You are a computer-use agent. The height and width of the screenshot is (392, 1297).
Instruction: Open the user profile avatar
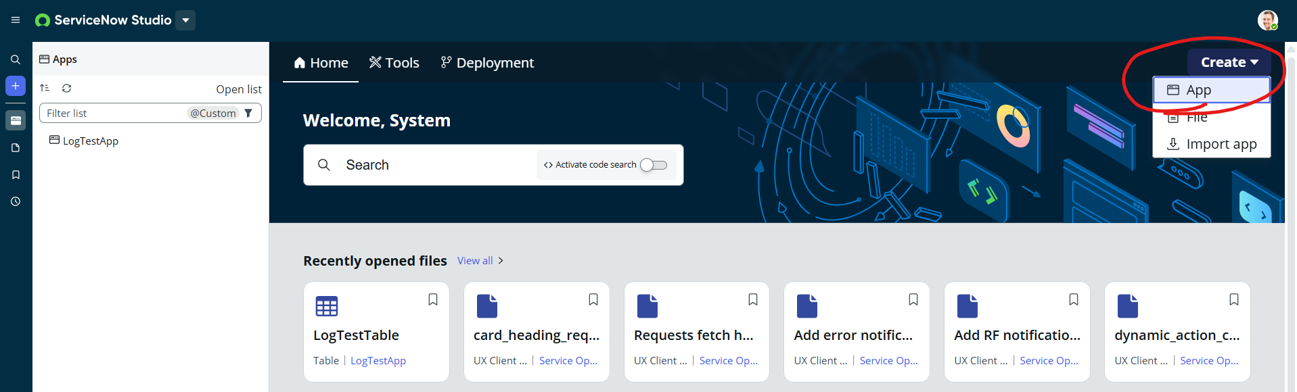coord(1267,20)
